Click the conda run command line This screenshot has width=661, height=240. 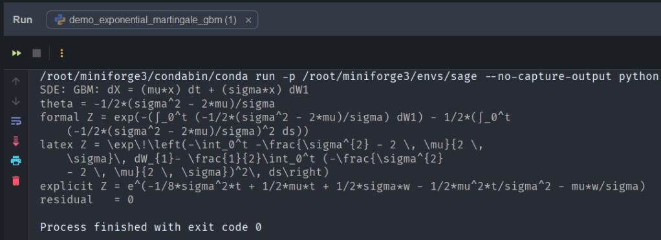tap(349, 77)
